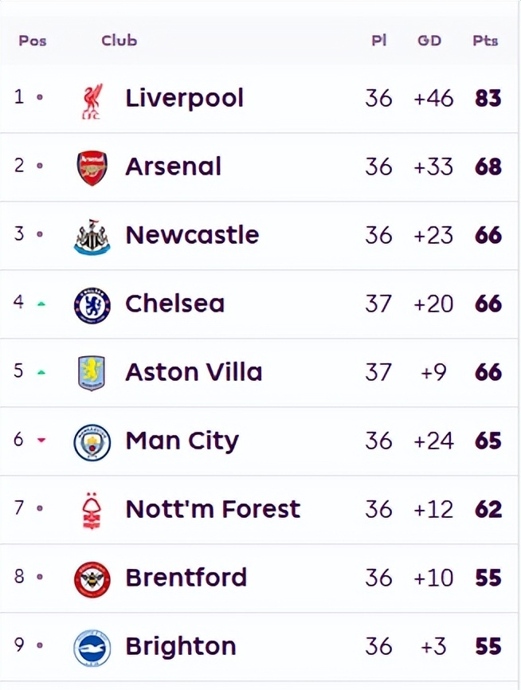Click the Brentford bee crest
This screenshot has height=690, width=521.
(92, 579)
